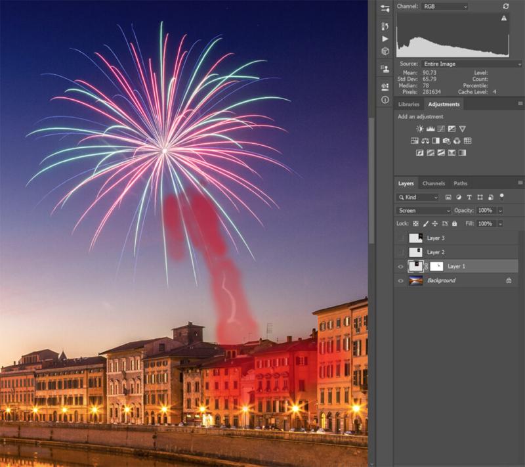Select the Layer 1 mask thumbnail
525x467 pixels.
[436, 267]
